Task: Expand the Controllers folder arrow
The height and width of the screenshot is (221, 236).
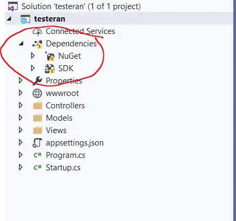Action: 21,106
